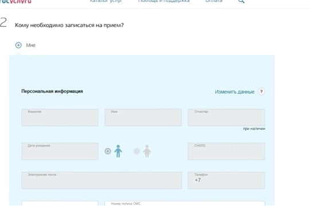Select the female figure icon

tap(147, 151)
